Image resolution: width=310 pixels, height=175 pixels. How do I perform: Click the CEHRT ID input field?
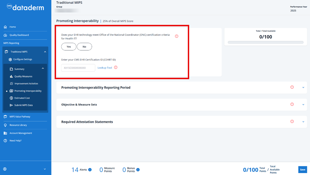point(78,68)
